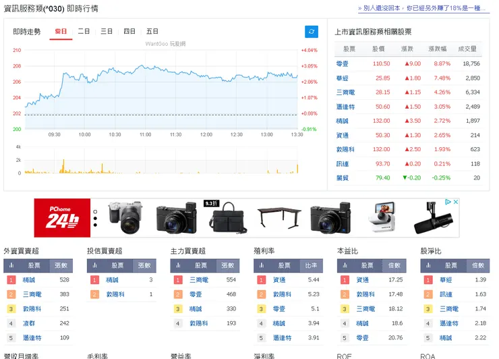
Task: Select the hollow top carousel dot in ad
Action: pyautogui.click(x=95, y=211)
